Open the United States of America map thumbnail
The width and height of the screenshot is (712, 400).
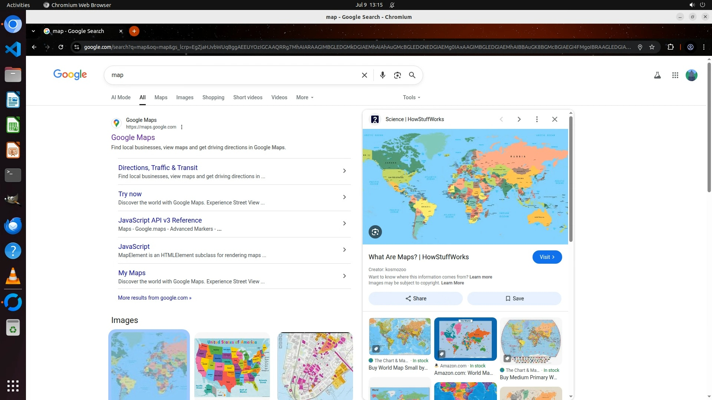pos(232,367)
